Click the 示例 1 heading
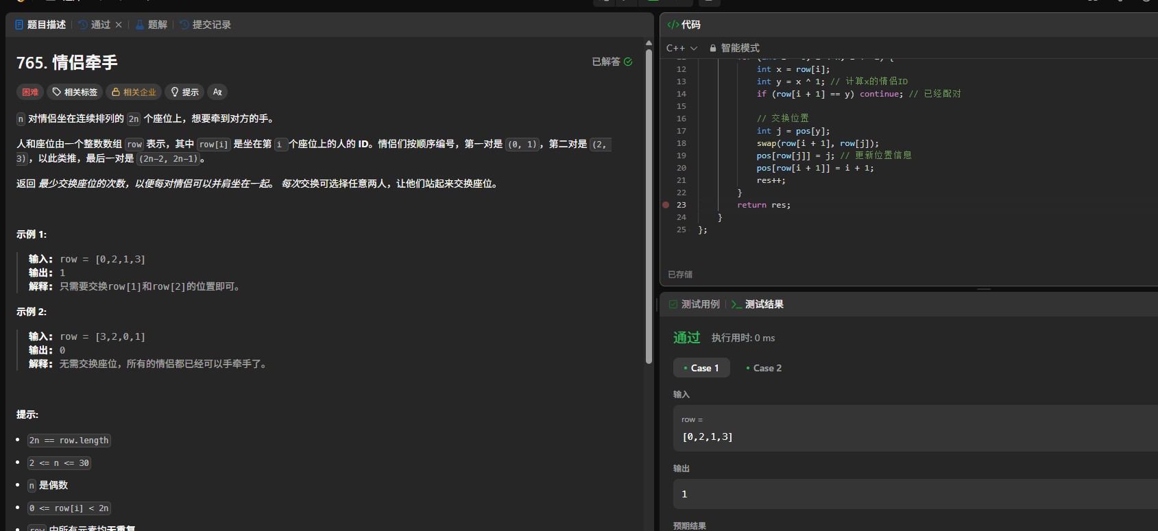Image resolution: width=1158 pixels, height=531 pixels. coord(32,234)
